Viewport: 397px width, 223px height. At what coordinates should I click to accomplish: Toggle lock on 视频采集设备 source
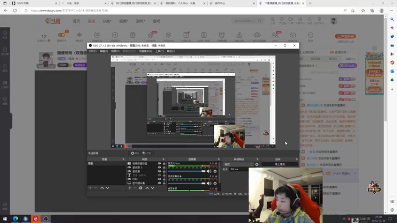pos(164,164)
